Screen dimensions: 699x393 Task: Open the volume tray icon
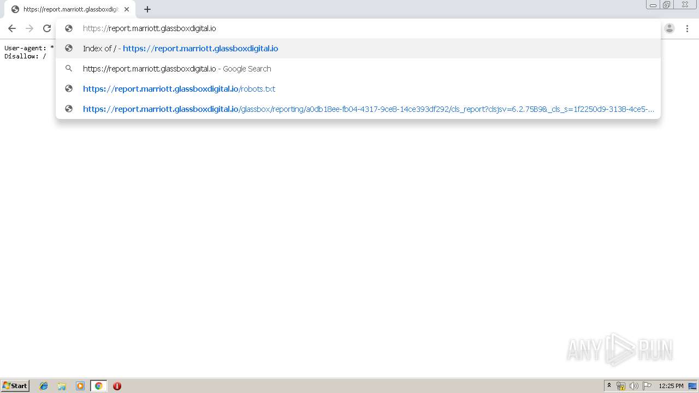point(633,386)
